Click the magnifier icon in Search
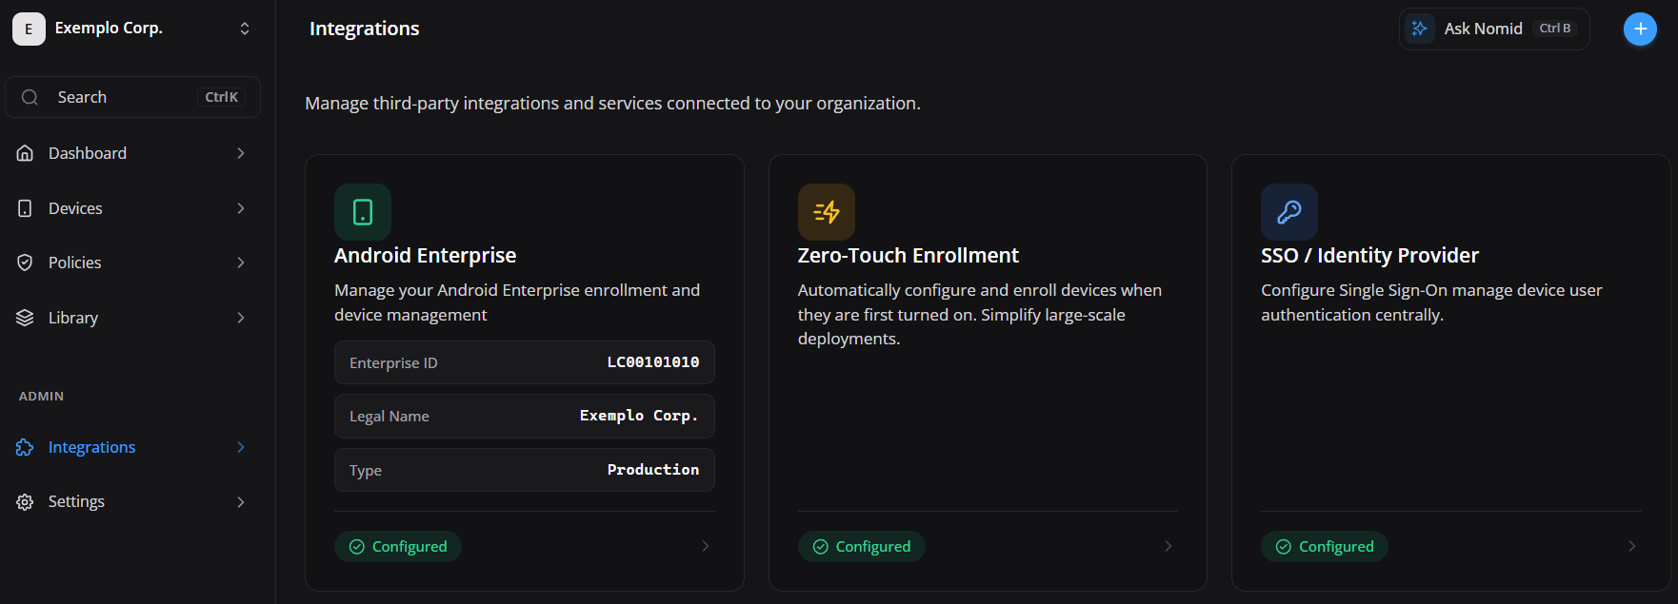 30,97
